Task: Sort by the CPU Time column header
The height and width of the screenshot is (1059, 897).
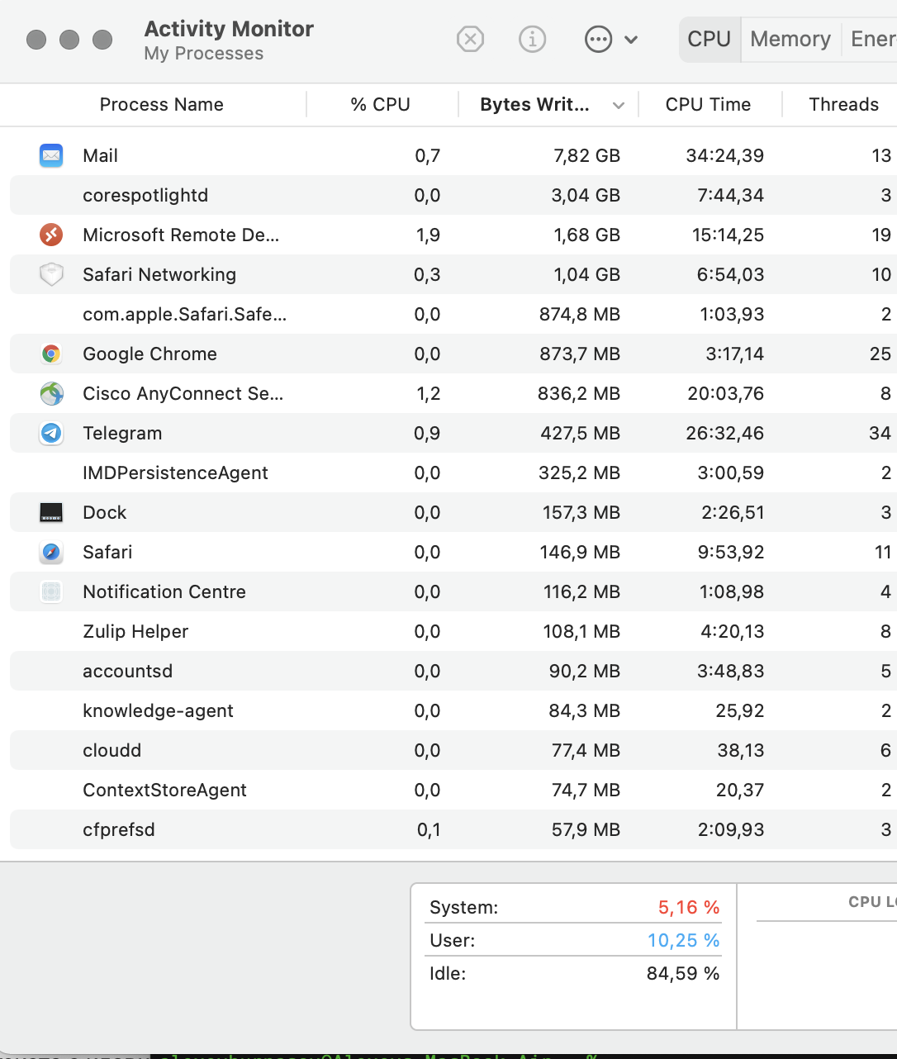Action: 708,104
